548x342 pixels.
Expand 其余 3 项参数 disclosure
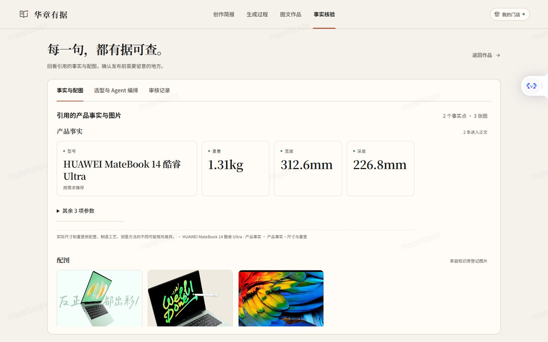pyautogui.click(x=76, y=211)
